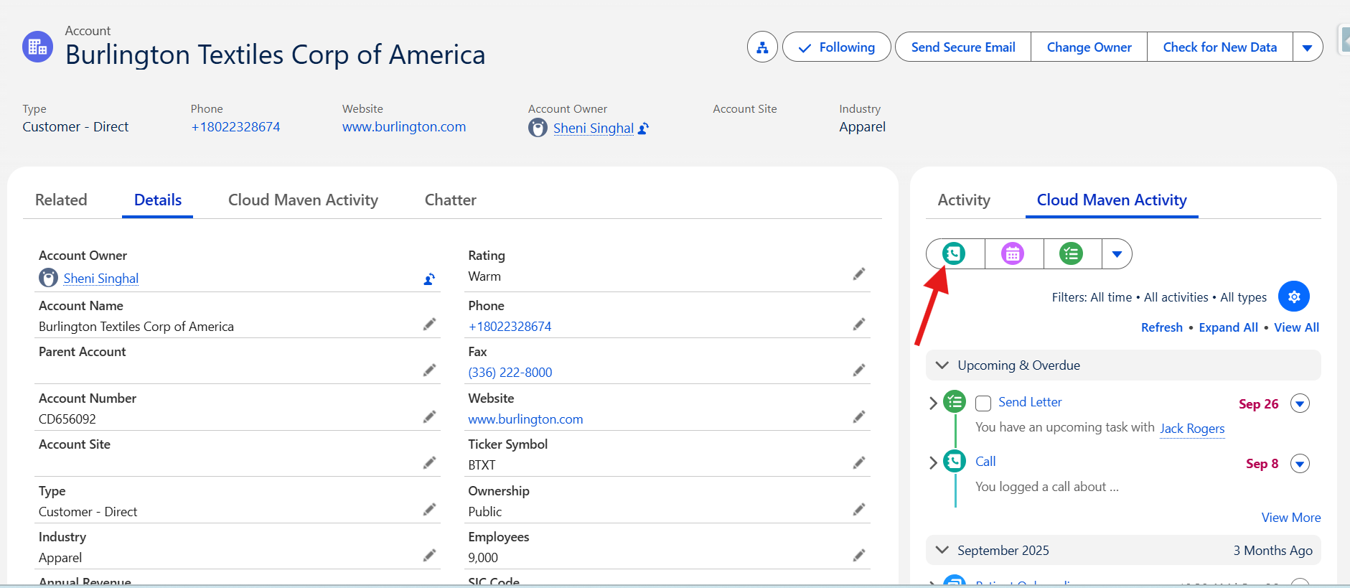Collapse the September 2025 section

click(942, 550)
